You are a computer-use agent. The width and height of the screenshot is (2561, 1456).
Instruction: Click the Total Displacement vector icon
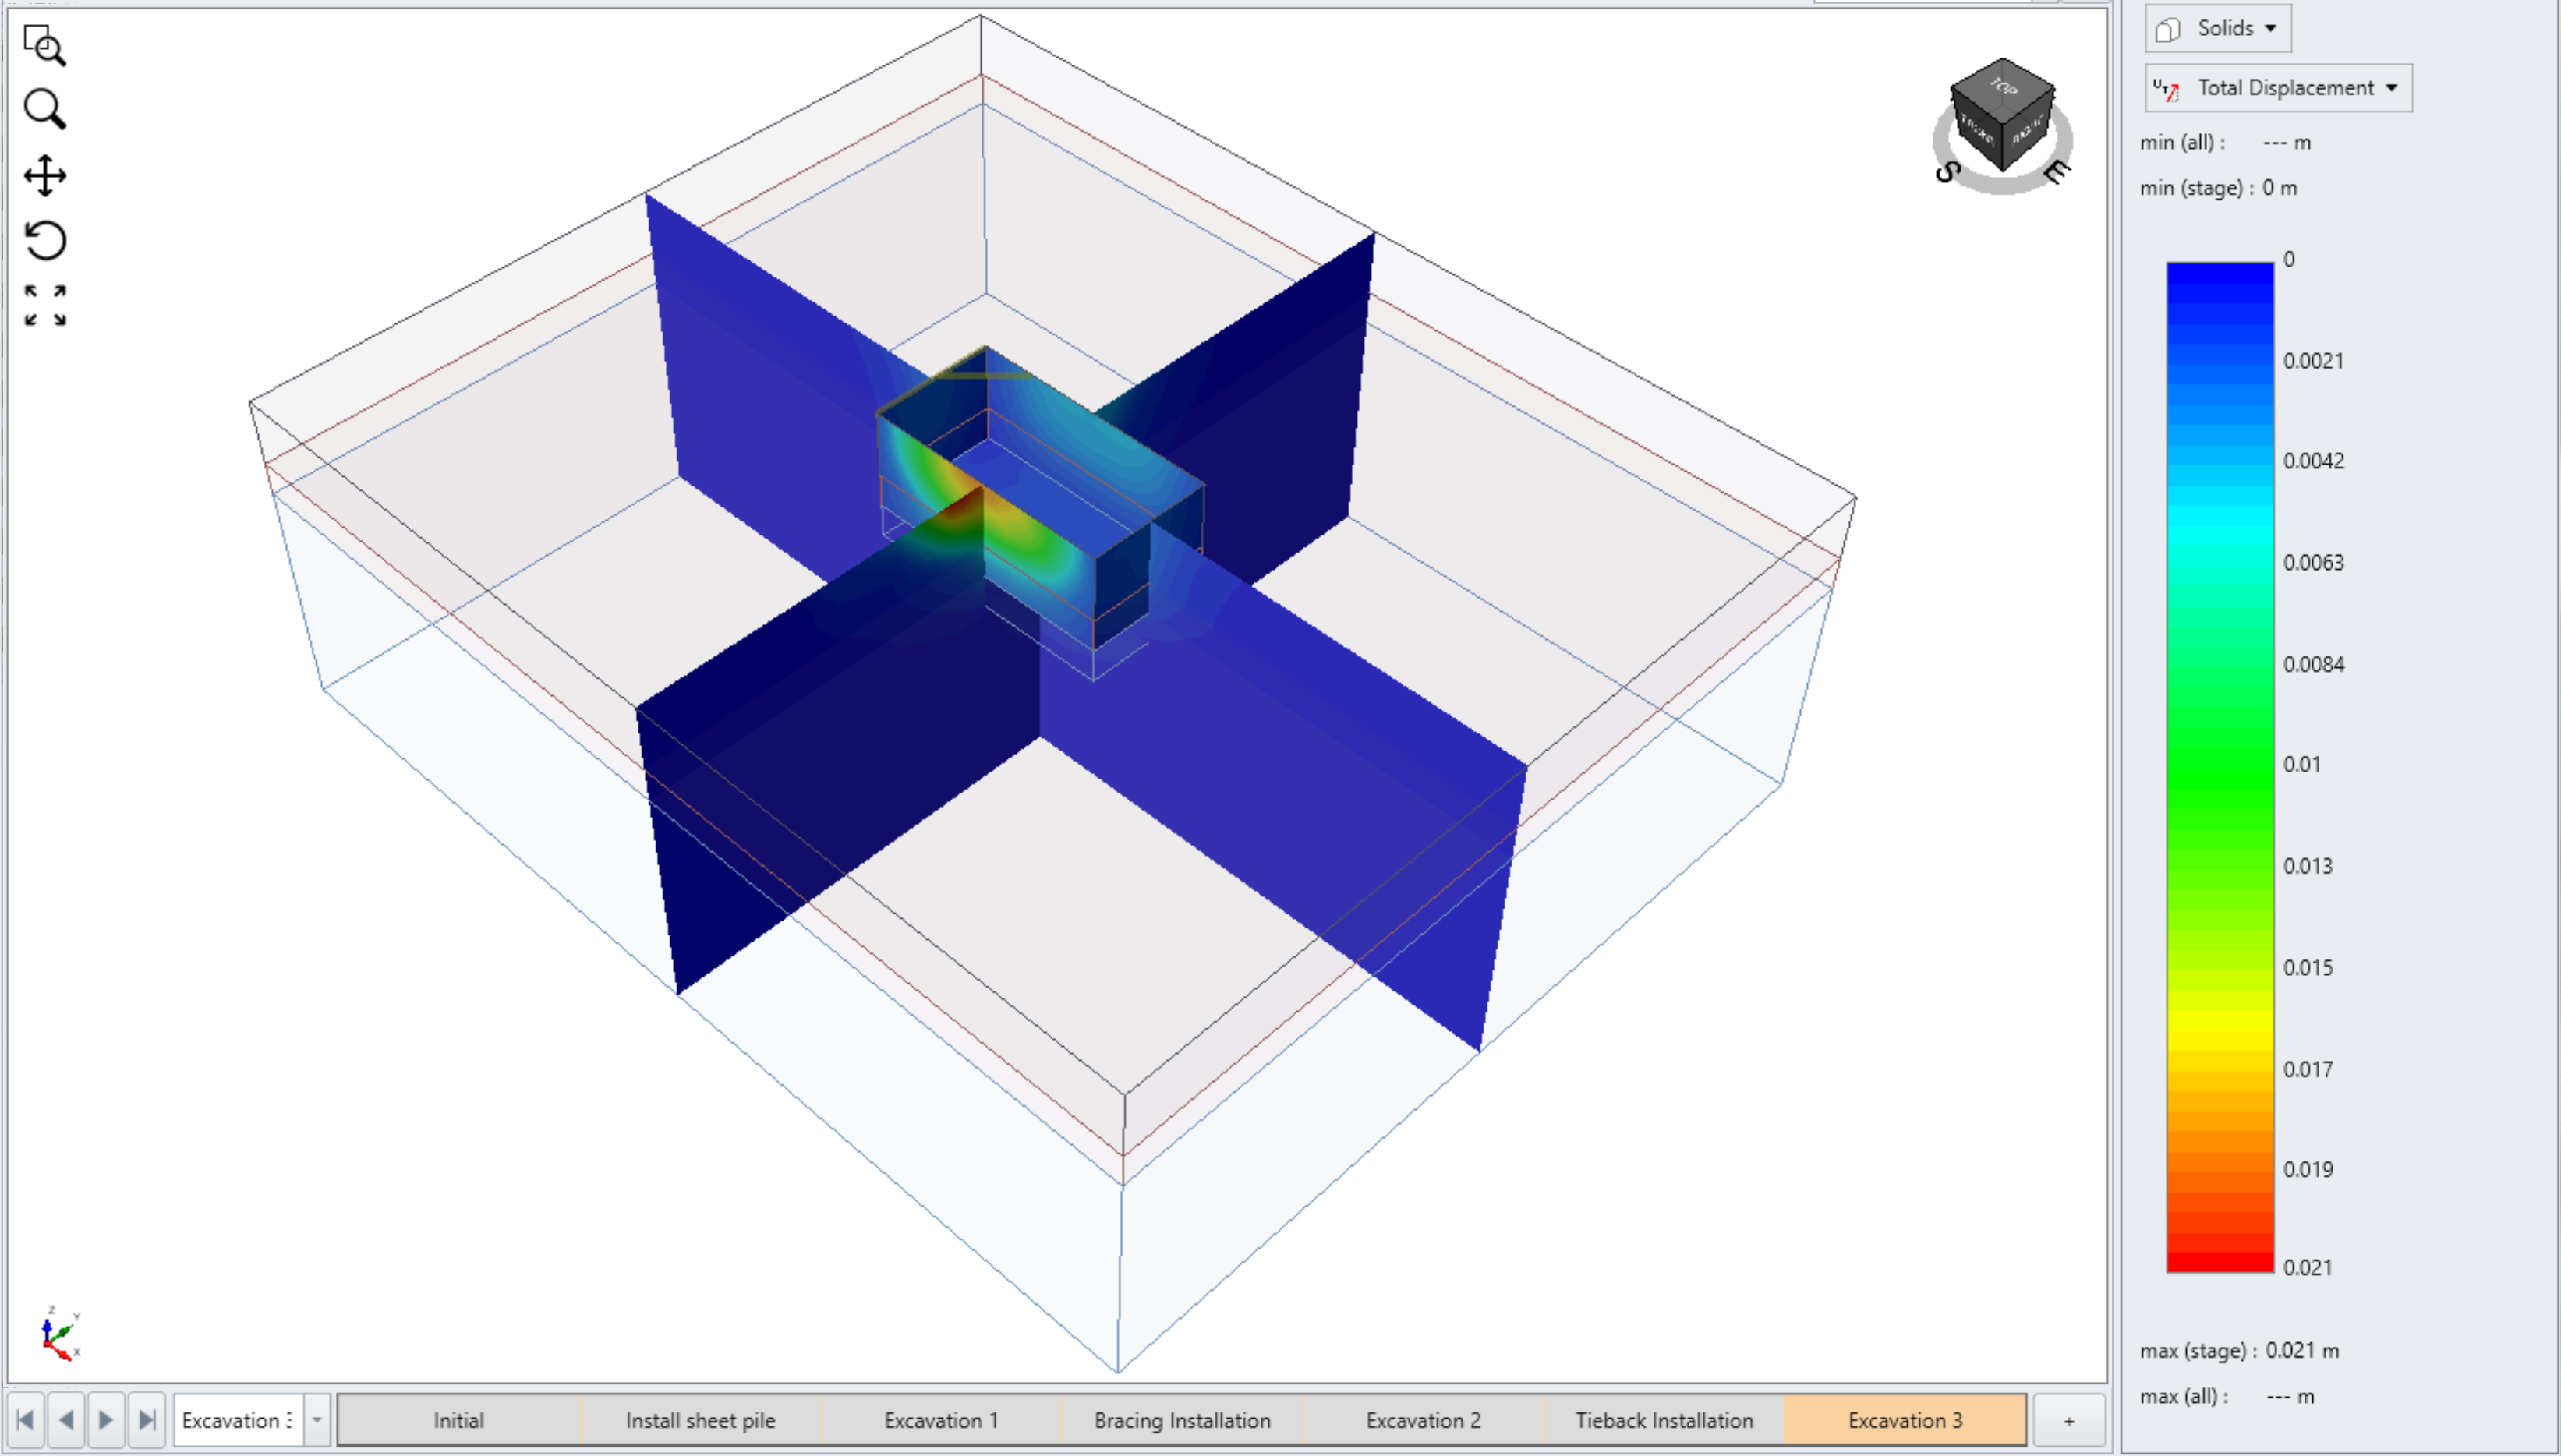[x=2166, y=89]
